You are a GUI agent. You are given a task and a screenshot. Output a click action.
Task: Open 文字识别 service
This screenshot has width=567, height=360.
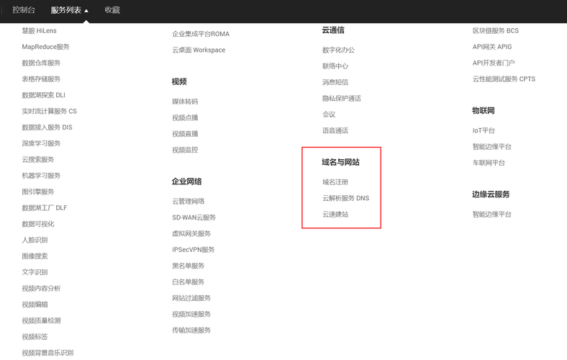(x=35, y=272)
